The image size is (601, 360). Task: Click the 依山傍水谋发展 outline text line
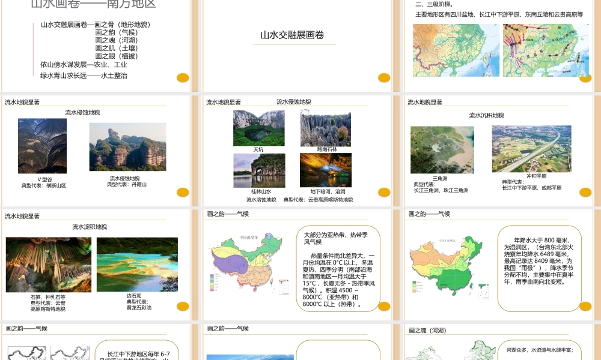(x=84, y=64)
